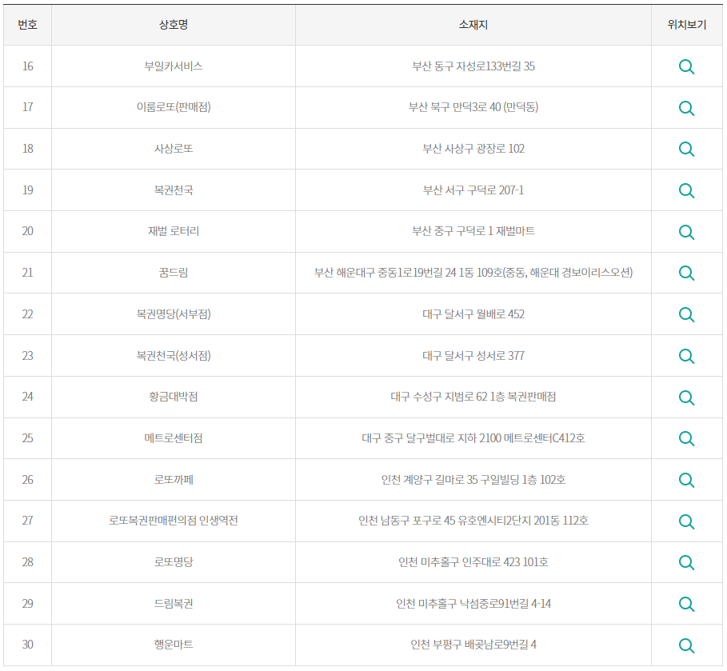Click address 인천 계양구 길마로 35

point(429,480)
